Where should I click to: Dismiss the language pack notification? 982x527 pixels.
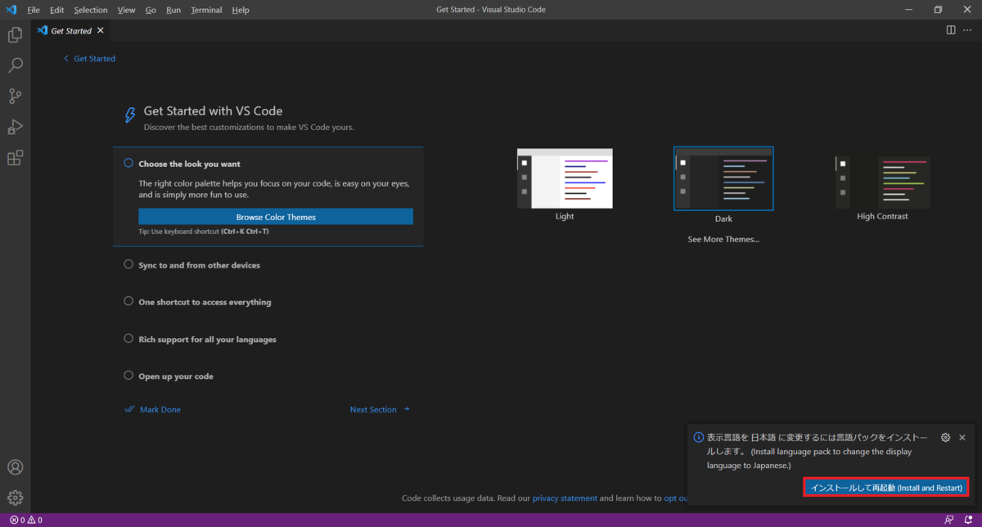962,438
